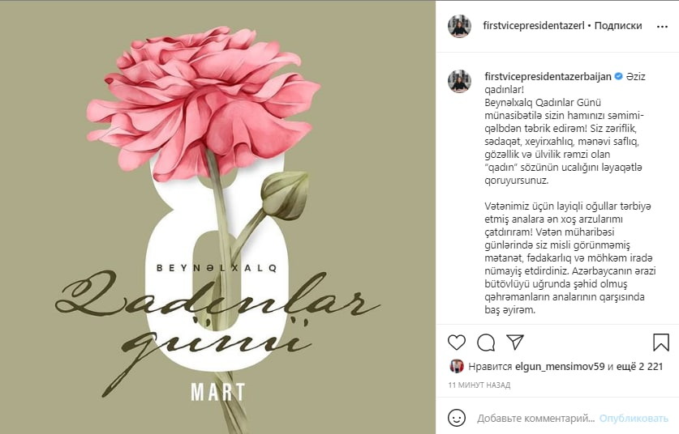Click the 8 Mart flower post image
The width and height of the screenshot is (679, 434).
[217, 217]
